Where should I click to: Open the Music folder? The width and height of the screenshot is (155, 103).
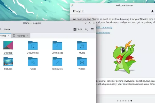click(x=82, y=46)
